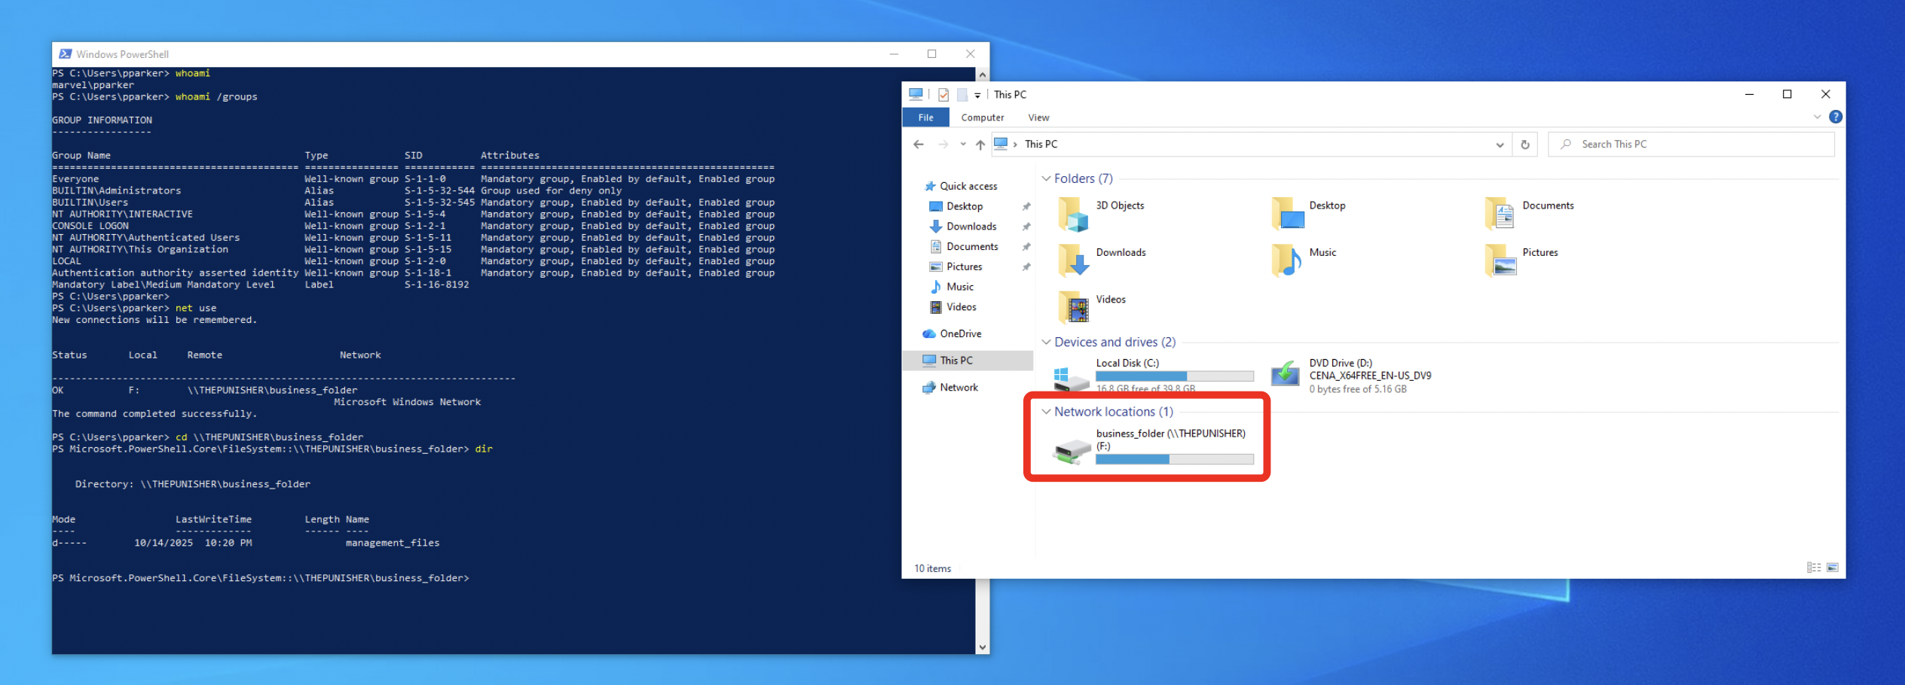Open the Local Disk (C:) drive

point(1071,376)
